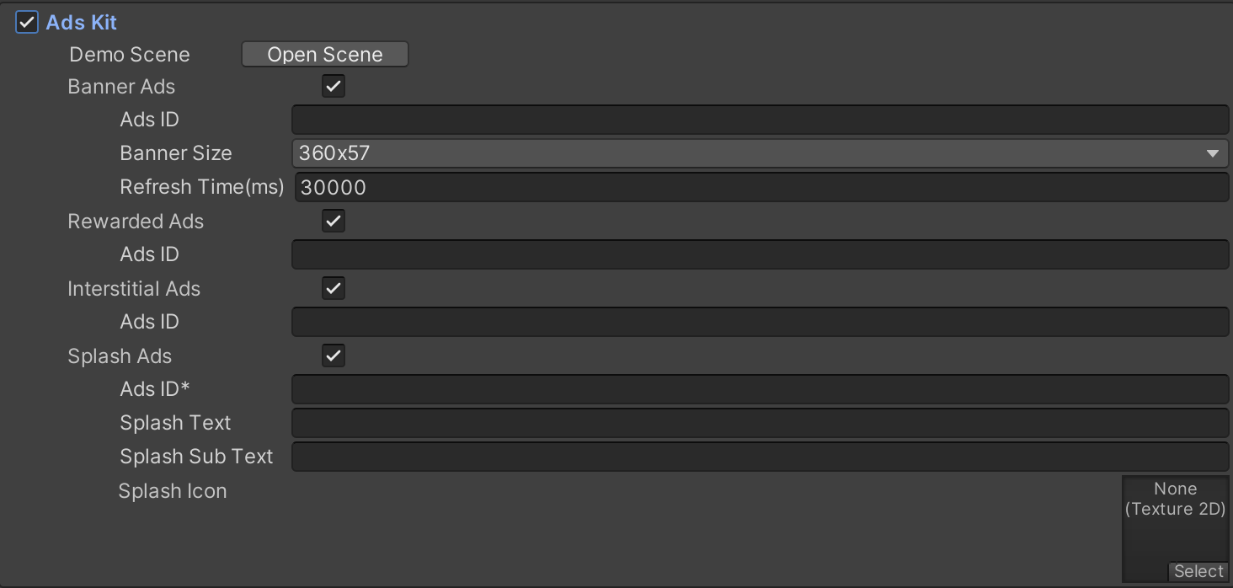Click the Rewarded Ads ID field
This screenshot has height=588, width=1233.
760,254
